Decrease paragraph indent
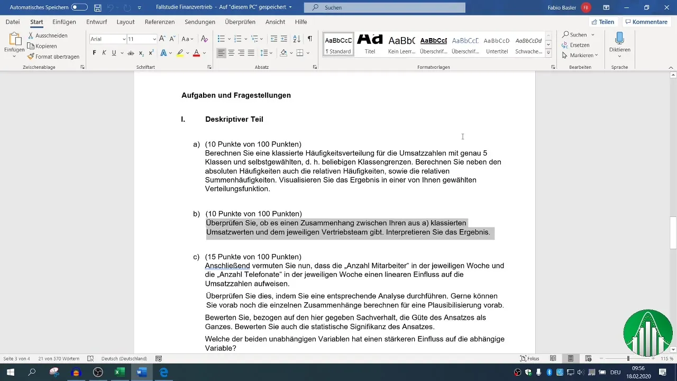 pyautogui.click(x=273, y=39)
